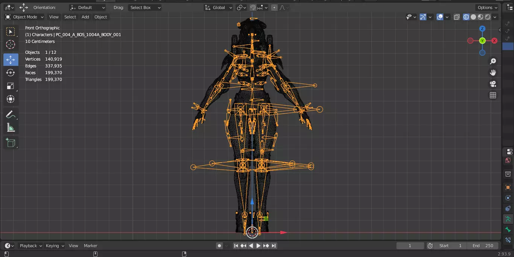Open the Physics properties tab
514x257 pixels.
click(508, 198)
